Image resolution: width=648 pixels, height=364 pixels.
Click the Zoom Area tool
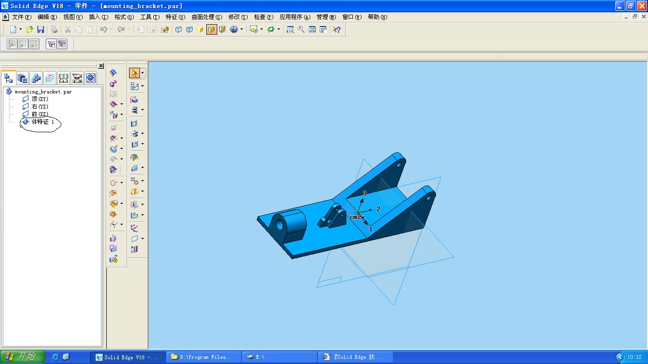(x=290, y=29)
